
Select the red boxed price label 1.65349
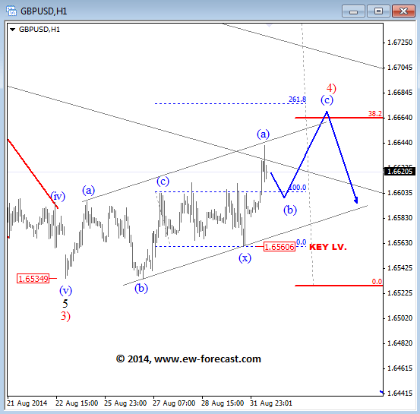[33, 279]
